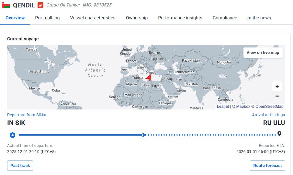The height and width of the screenshot is (175, 293).
Task: Open the Overview tab
Action: coord(15,18)
